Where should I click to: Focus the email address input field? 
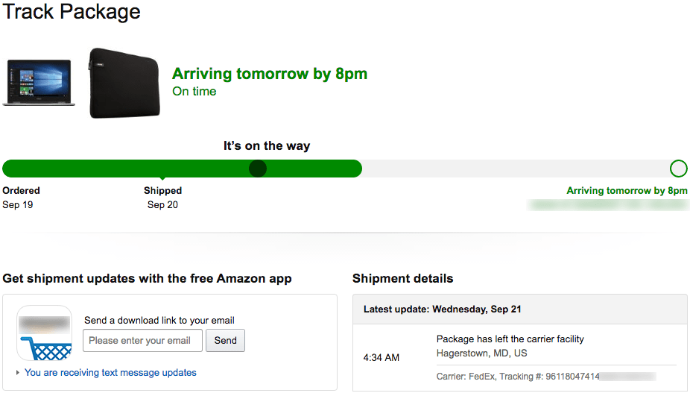point(142,341)
